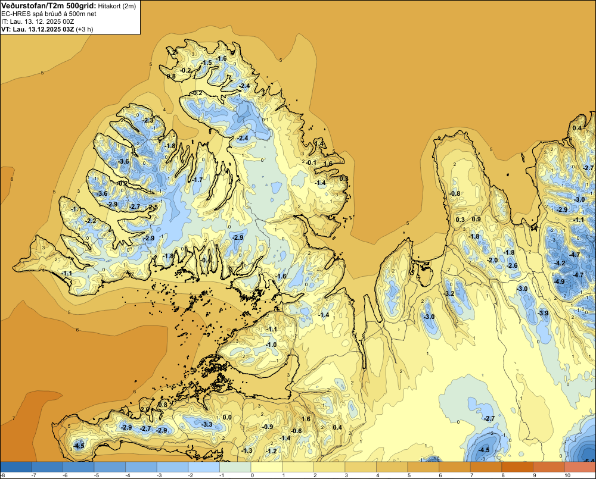Click the '-0.8' temperature value
Viewport: 596px width, 479px height.
[455, 193]
